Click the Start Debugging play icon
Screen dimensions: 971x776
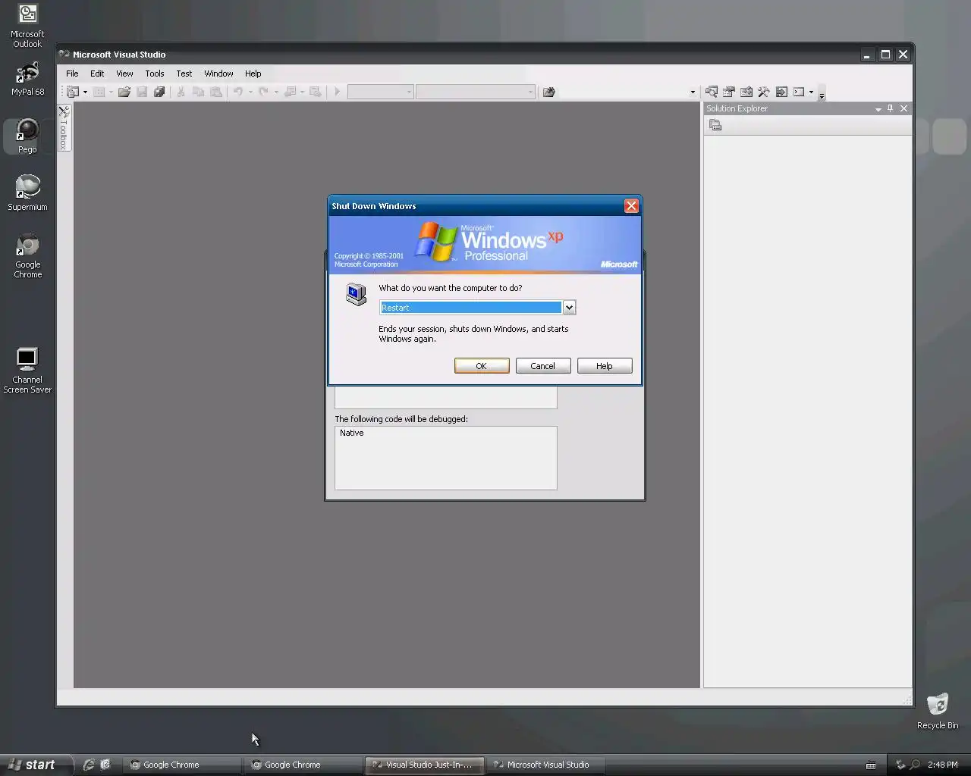click(338, 92)
